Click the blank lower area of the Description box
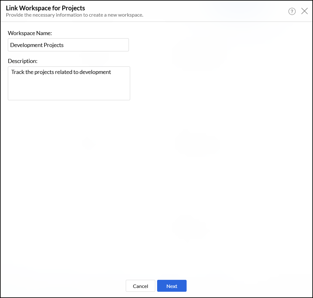This screenshot has height=298, width=313. pos(69,91)
